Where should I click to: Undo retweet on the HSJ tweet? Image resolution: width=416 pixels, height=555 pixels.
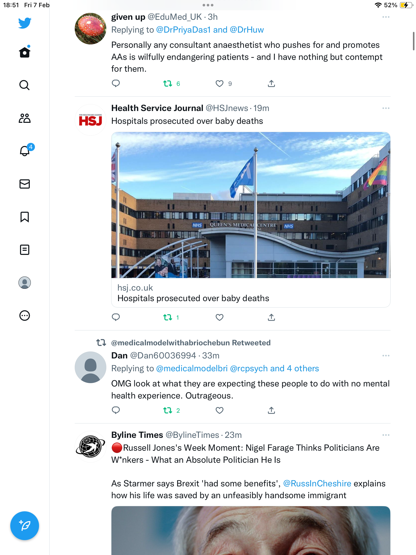pyautogui.click(x=168, y=318)
